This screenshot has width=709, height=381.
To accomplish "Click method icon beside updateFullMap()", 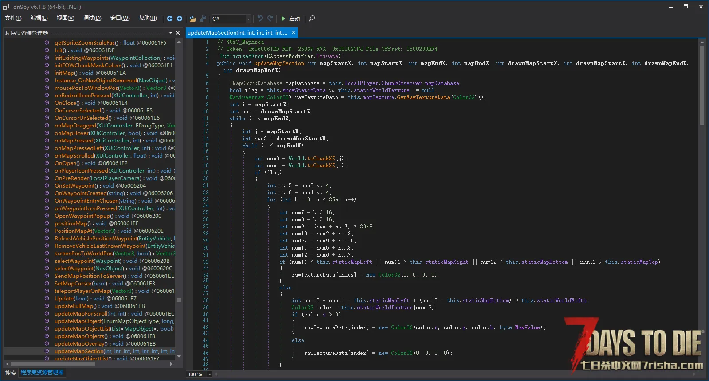I will pos(47,306).
